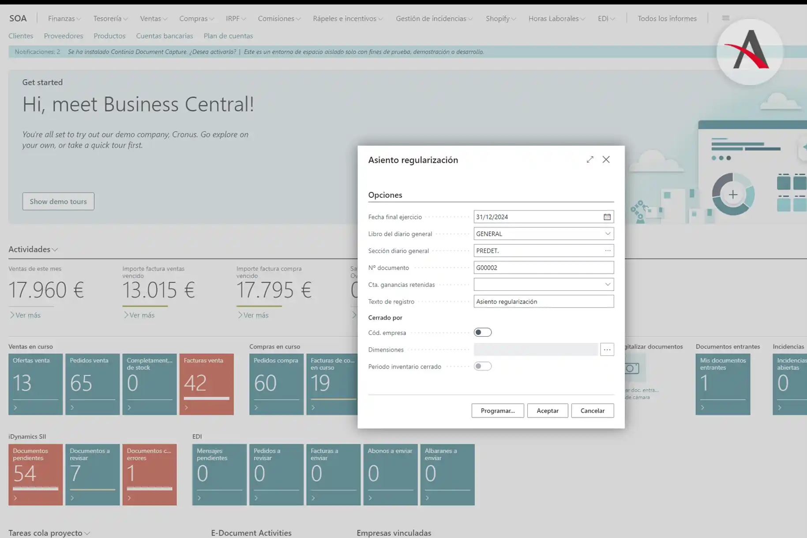Click the arrow on the Facturas venta tile
Viewport: 807px width, 538px height.
[x=187, y=407]
